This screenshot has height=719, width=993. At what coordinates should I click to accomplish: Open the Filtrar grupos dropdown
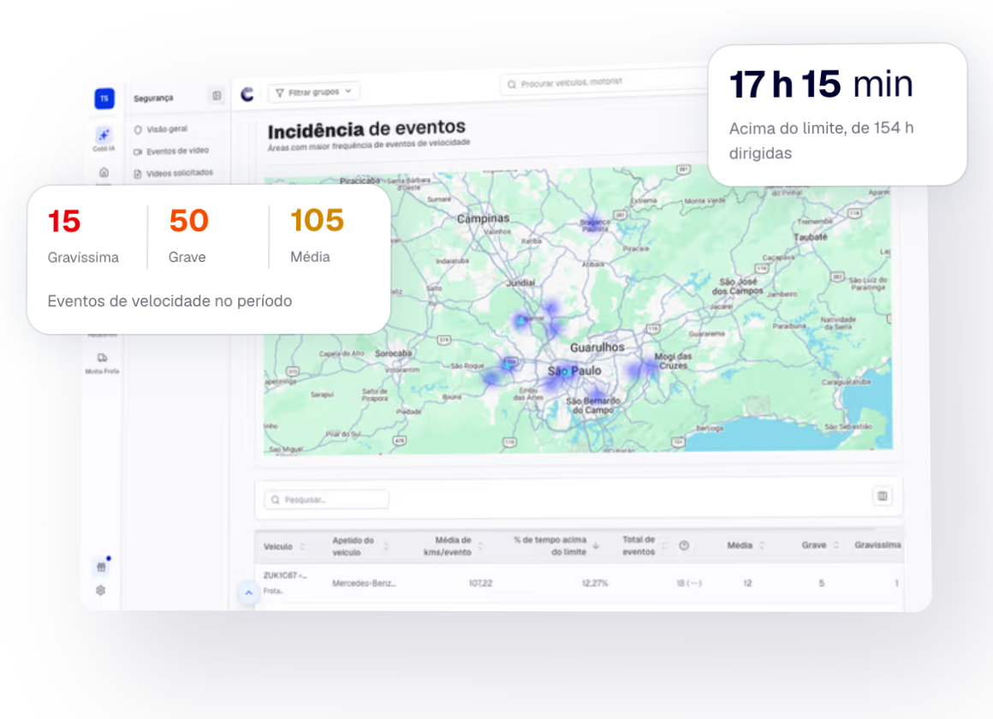[x=314, y=92]
